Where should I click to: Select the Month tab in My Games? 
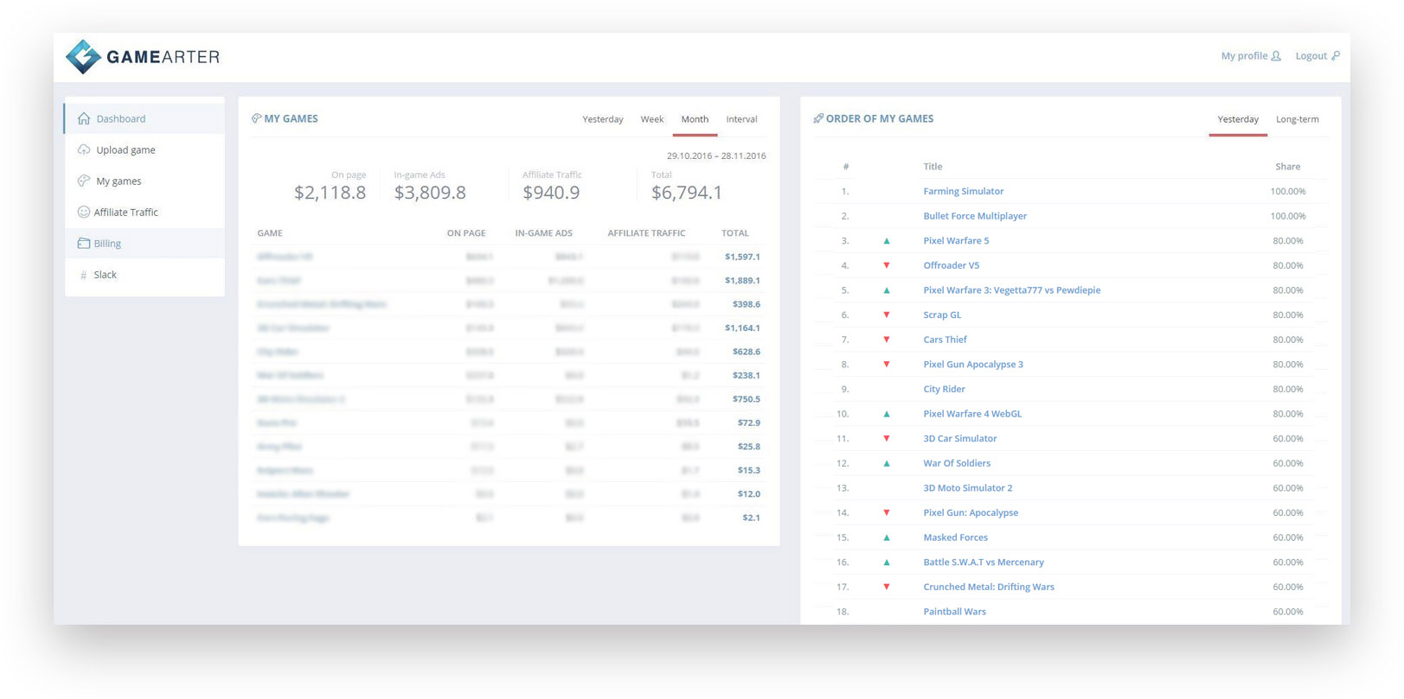coord(695,119)
